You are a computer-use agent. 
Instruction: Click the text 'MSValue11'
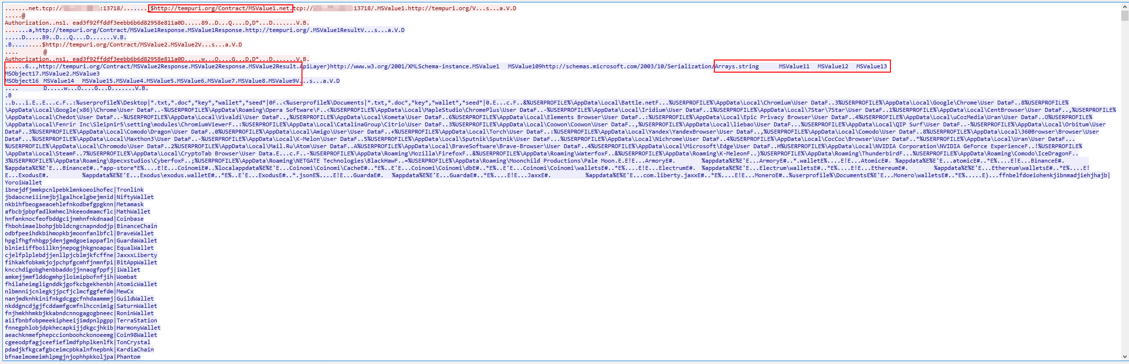point(794,66)
